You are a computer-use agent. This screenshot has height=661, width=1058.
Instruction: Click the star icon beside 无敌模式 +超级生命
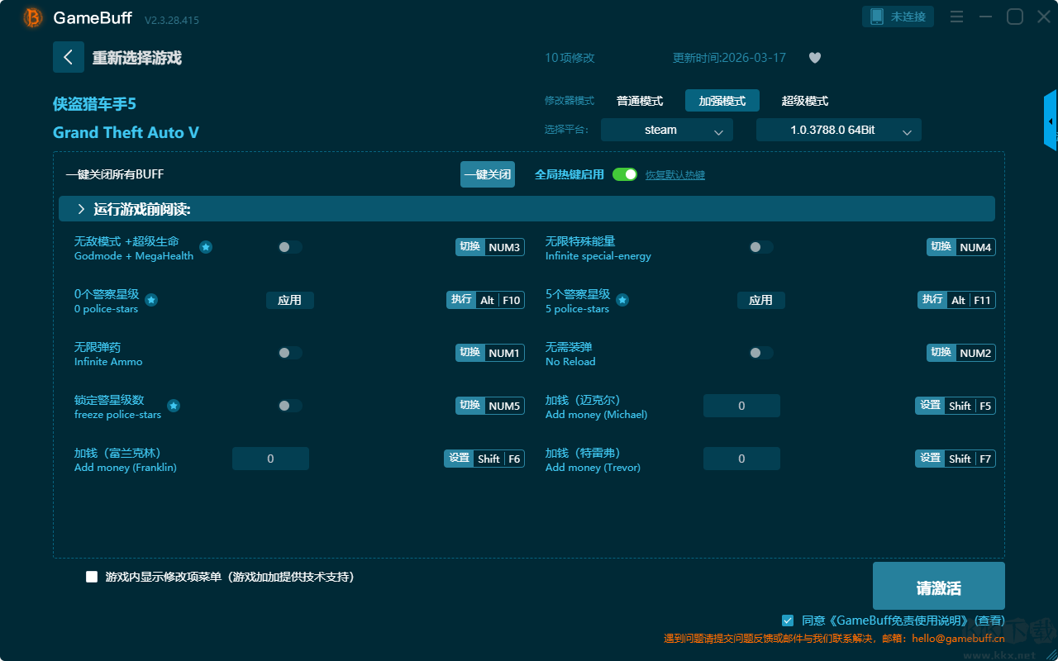pyautogui.click(x=206, y=247)
